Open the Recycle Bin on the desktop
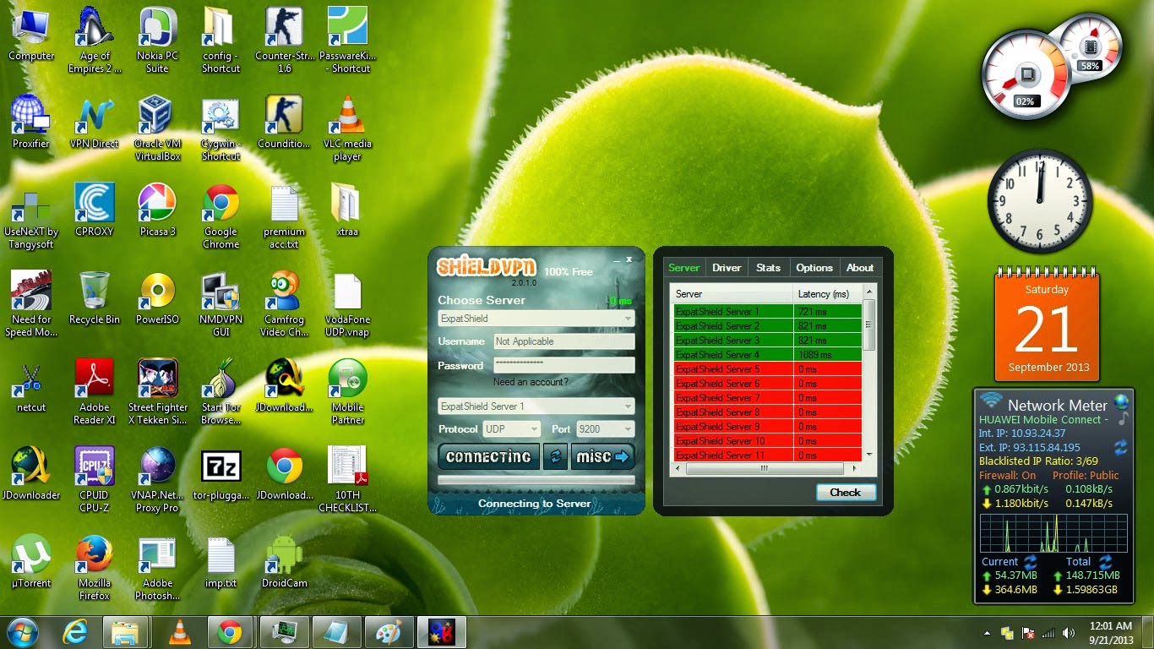Viewport: 1154px width, 649px height. click(x=94, y=297)
